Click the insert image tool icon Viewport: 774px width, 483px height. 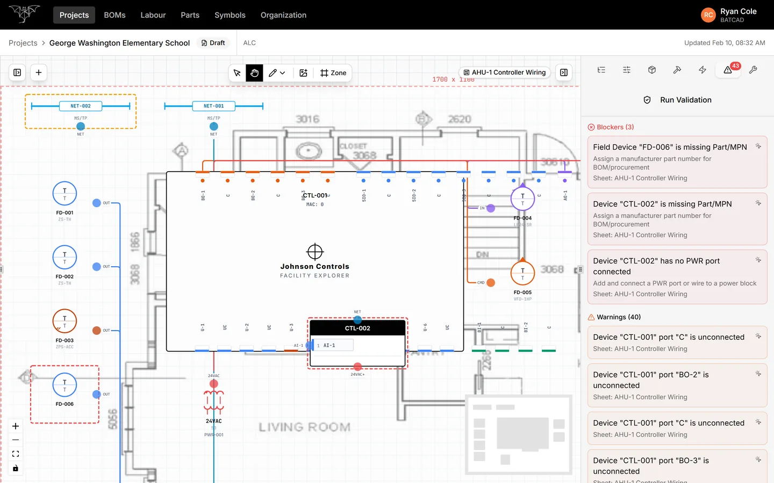click(x=304, y=73)
